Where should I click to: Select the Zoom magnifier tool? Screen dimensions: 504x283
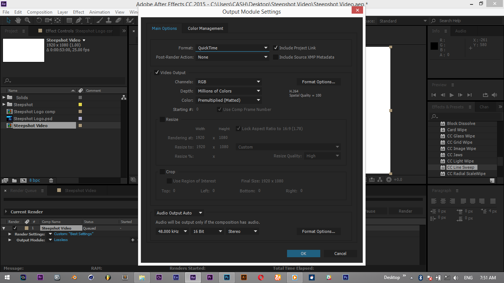click(x=28, y=20)
